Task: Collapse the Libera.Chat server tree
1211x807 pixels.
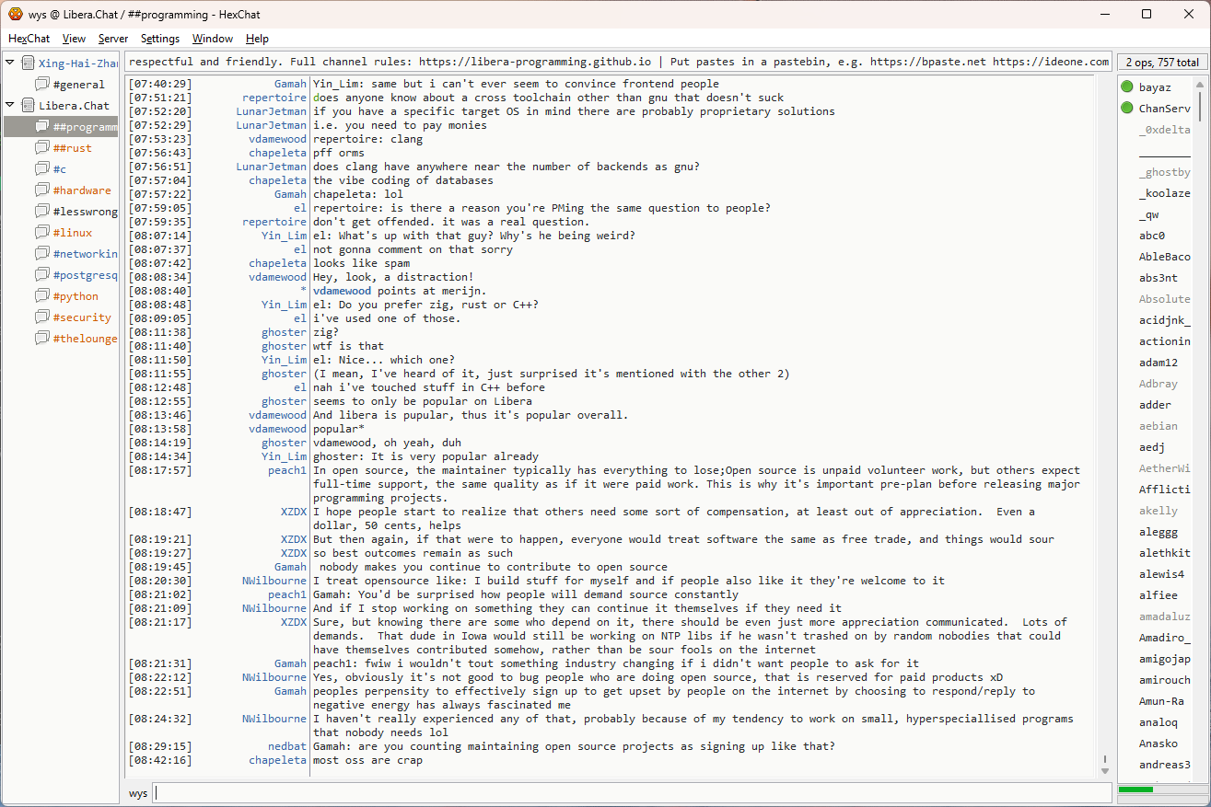Action: point(10,106)
